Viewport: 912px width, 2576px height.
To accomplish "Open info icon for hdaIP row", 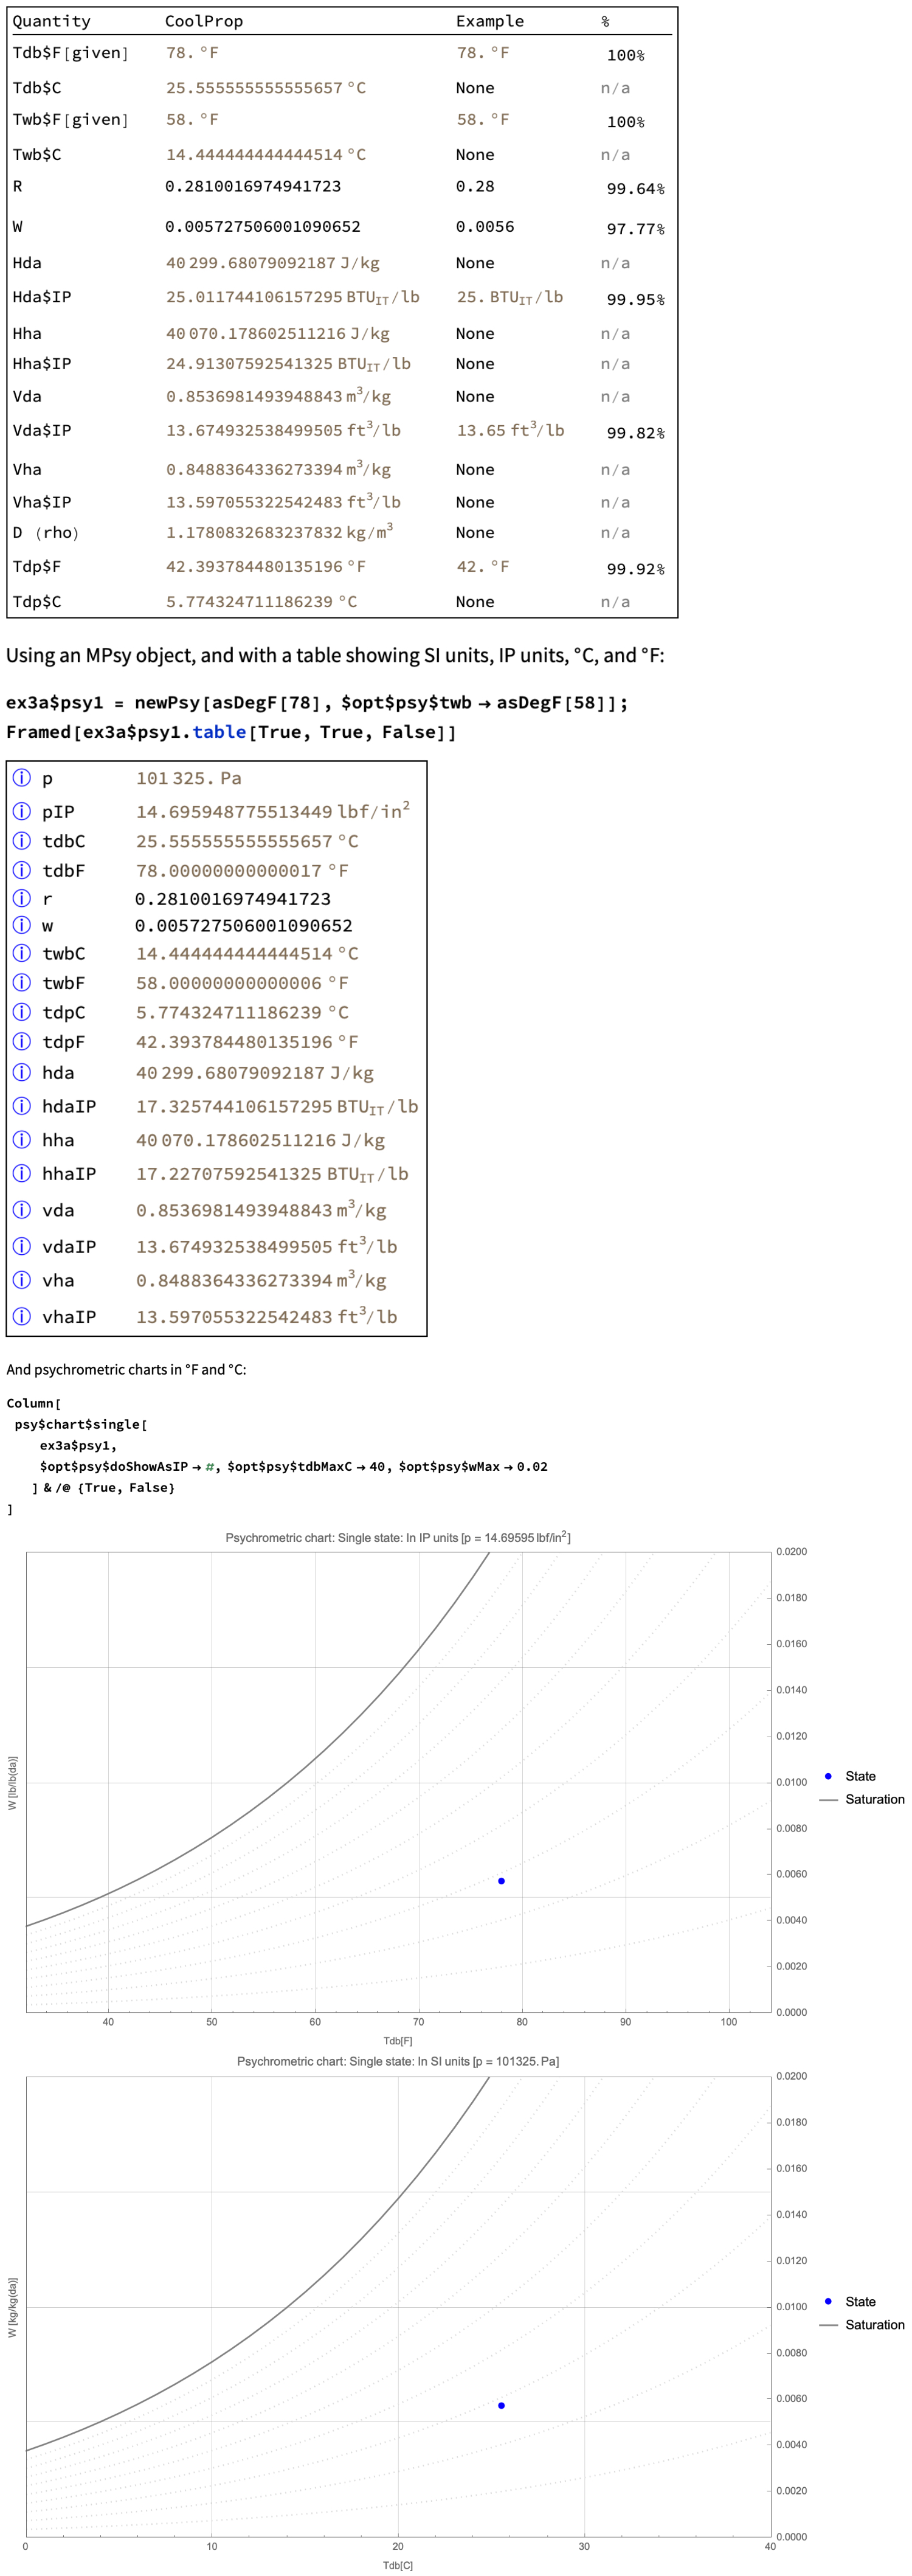I will 21,1105.
